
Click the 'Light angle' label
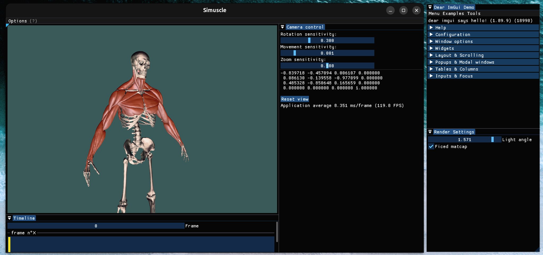click(517, 140)
